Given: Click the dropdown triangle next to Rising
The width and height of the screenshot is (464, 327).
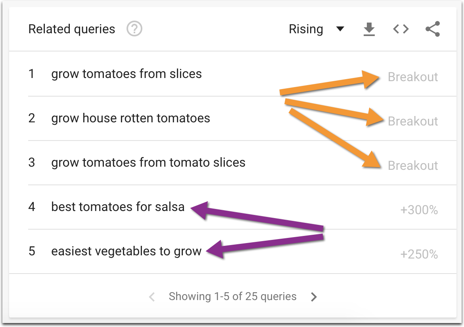Looking at the screenshot, I should (340, 29).
